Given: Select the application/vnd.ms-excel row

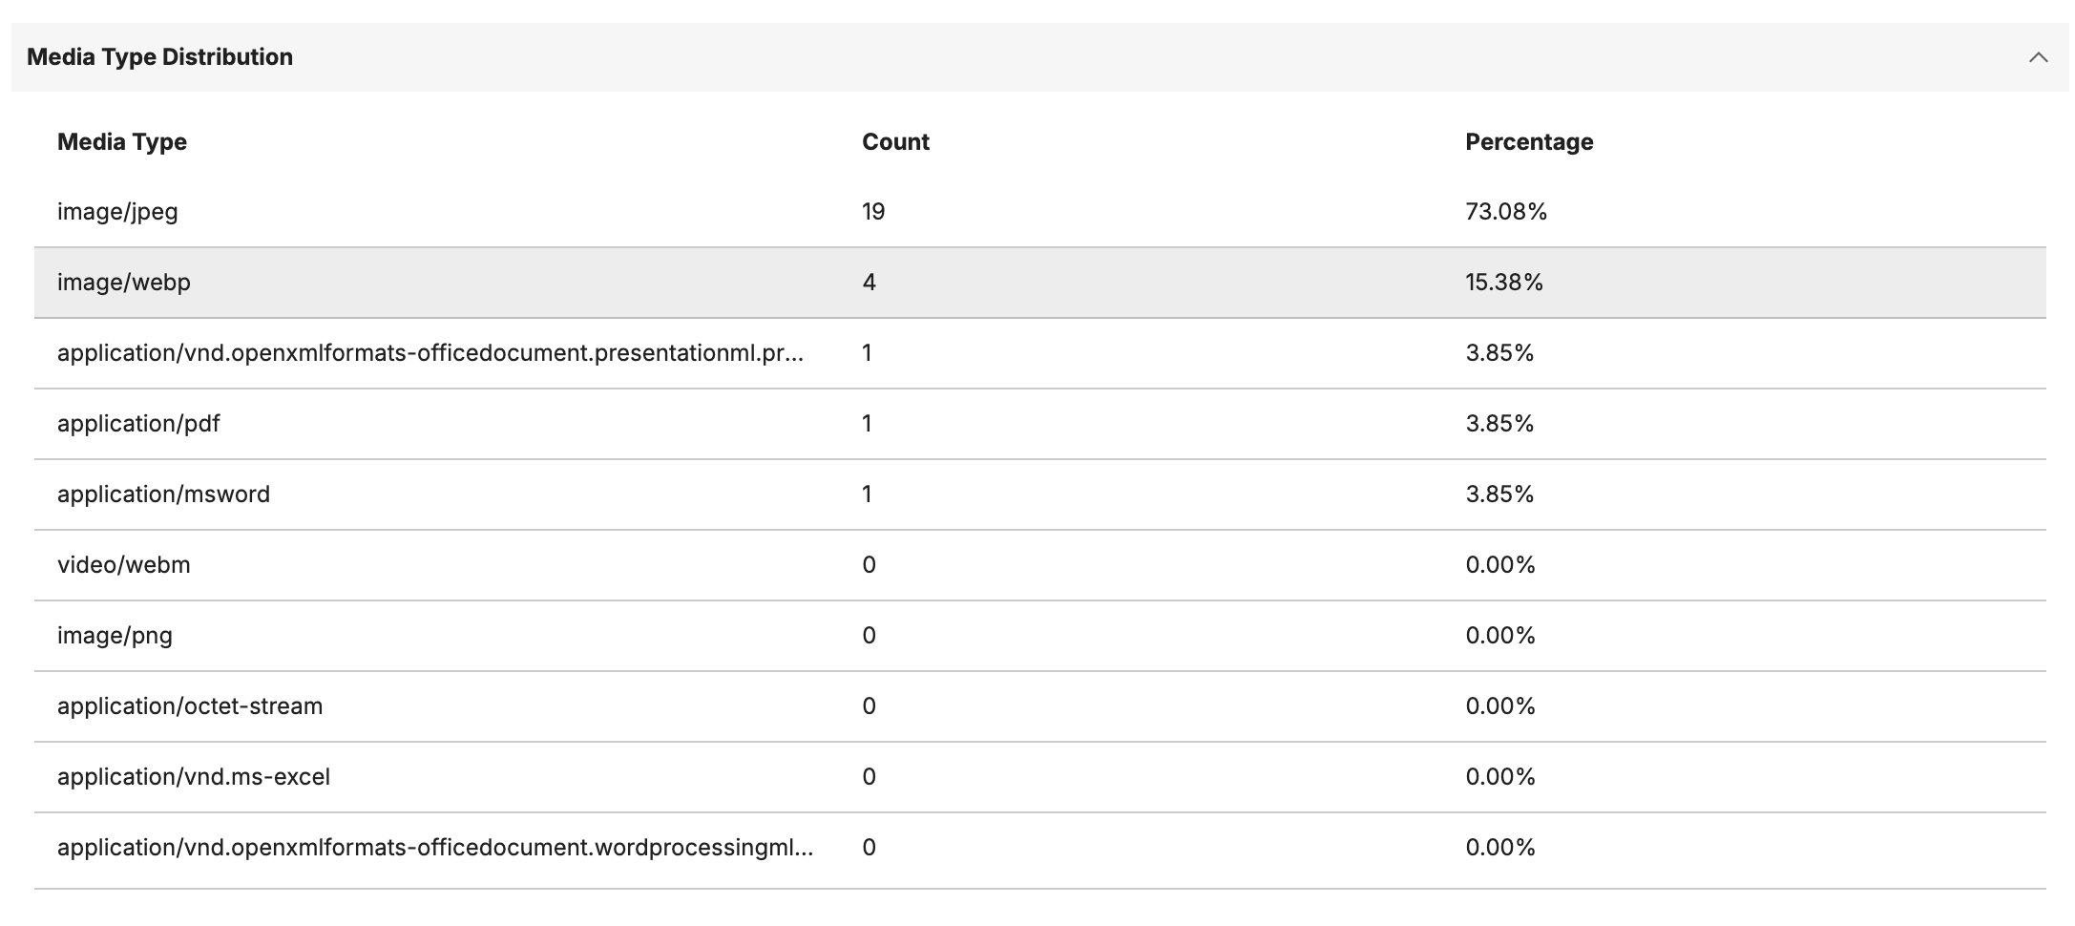Looking at the screenshot, I should 194,777.
